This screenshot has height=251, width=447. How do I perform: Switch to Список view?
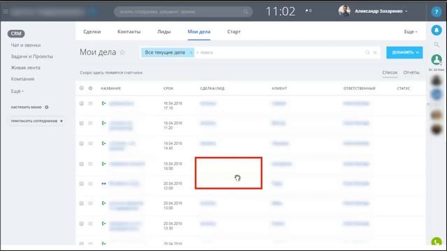click(390, 73)
